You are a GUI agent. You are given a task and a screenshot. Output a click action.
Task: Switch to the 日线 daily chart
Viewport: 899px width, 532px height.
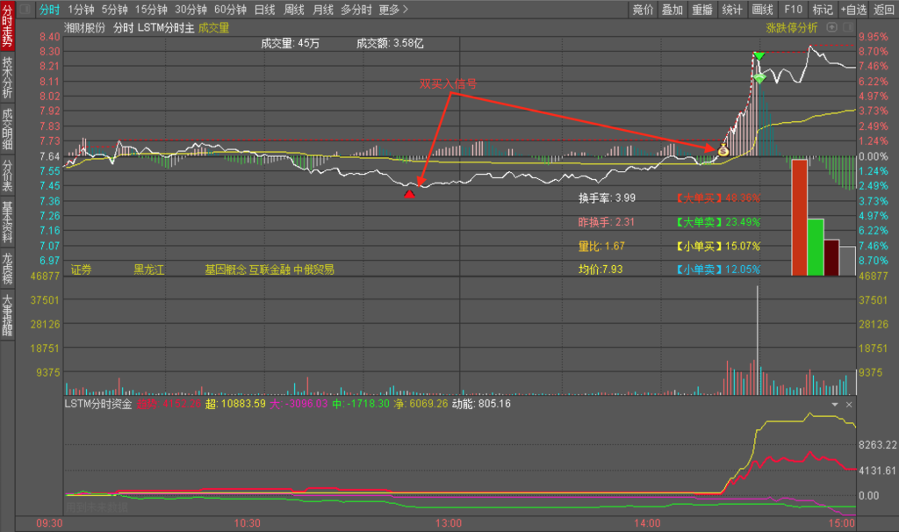tap(264, 10)
